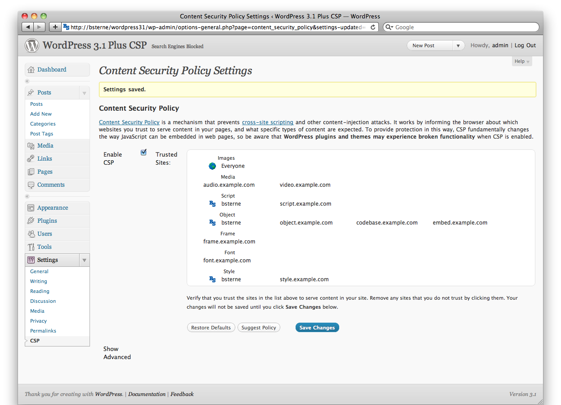This screenshot has width=561, height=405.
Task: Click the Log Out link
Action: 525,45
